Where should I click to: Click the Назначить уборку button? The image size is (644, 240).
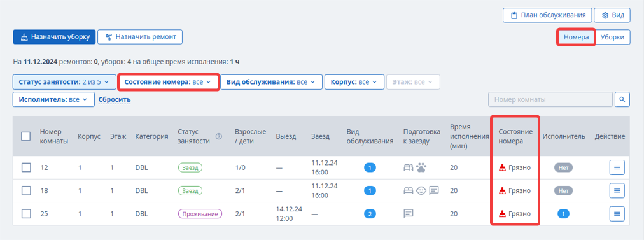pyautogui.click(x=54, y=36)
